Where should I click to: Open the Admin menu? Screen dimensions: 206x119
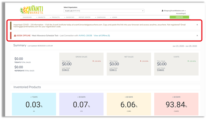click(x=114, y=17)
